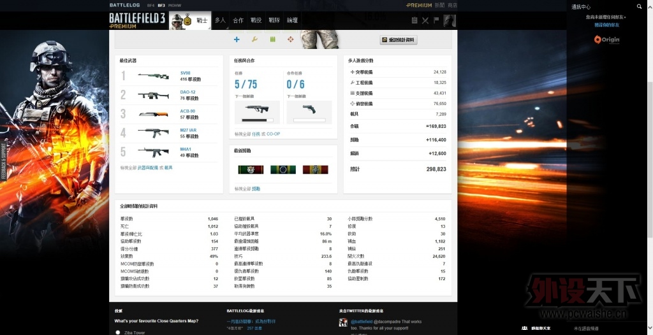Screen dimensions: 653x335
Task: Open the 戰隊 platoons tab
Action: coord(274,20)
